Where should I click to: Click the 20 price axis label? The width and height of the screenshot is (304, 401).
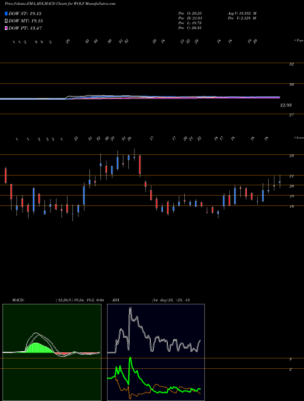(x=291, y=186)
